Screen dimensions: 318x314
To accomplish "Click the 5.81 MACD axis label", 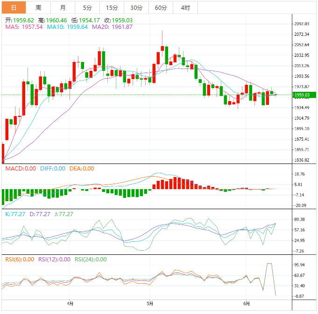I will pyautogui.click(x=298, y=184).
